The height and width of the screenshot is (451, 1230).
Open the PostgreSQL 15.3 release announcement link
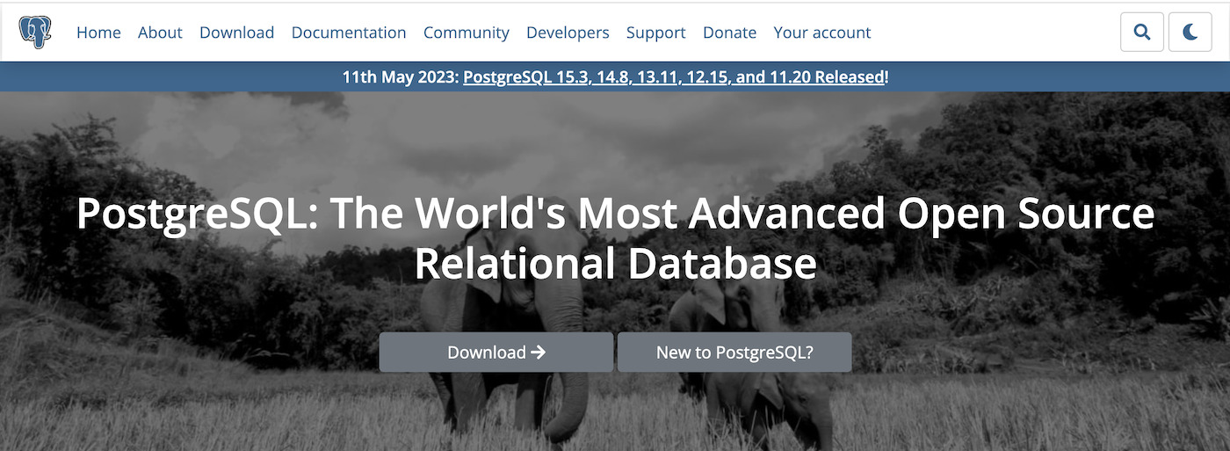pyautogui.click(x=673, y=77)
